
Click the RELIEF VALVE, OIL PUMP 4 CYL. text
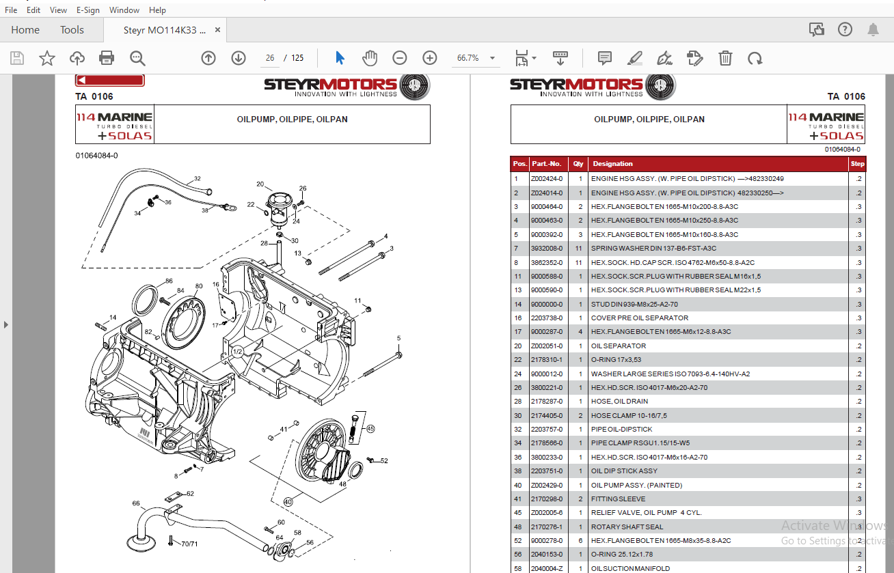647,513
